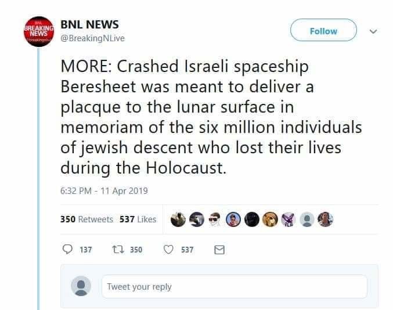
Task: Like the tweet with the heart icon
Action: (x=170, y=250)
